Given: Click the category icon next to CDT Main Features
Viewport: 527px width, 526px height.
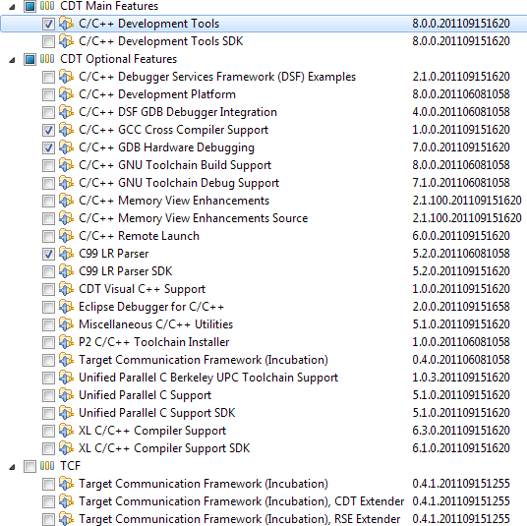Looking at the screenshot, I should (x=47, y=6).
